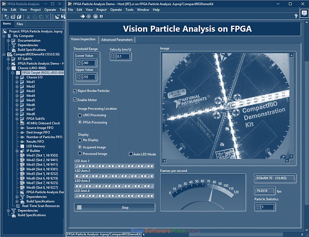Select the No Display radio button
309x237 pixels.
(x=80, y=140)
